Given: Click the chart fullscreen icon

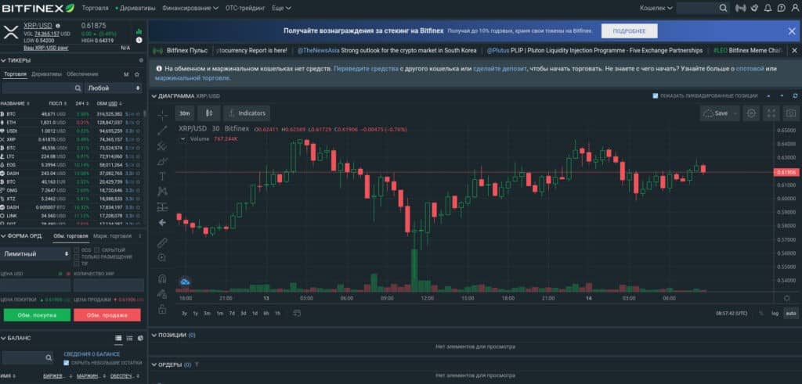Looking at the screenshot, I should [771, 113].
